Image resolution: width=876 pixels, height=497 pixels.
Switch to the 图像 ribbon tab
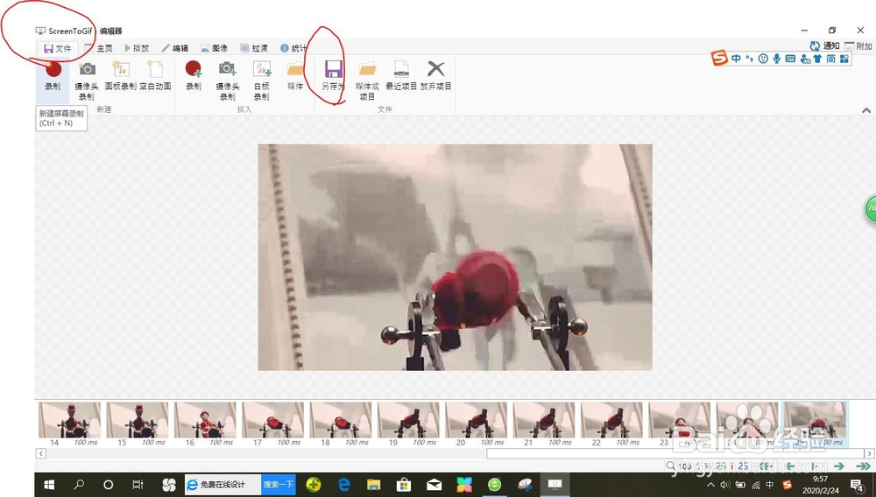pos(214,48)
